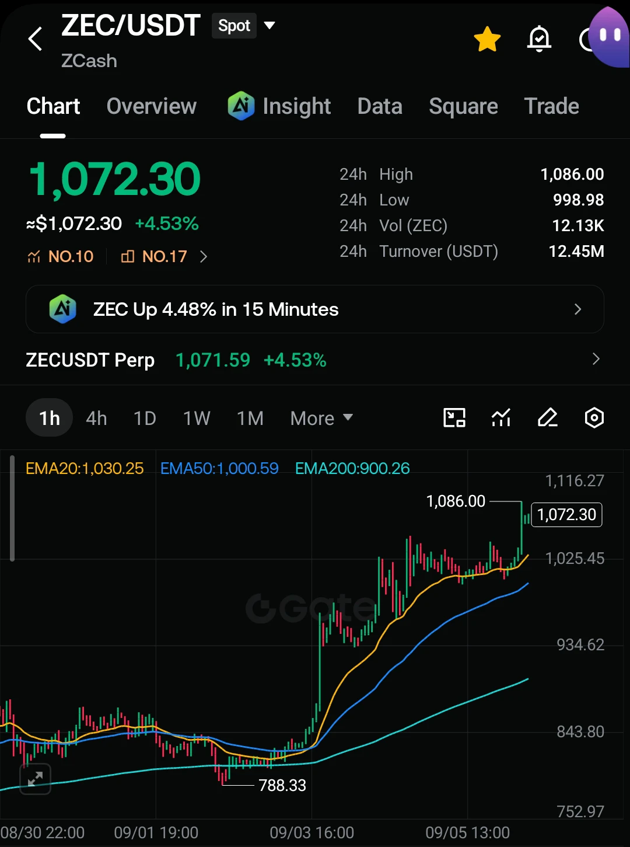Switch to the Square tab
The image size is (630, 847).
click(463, 106)
